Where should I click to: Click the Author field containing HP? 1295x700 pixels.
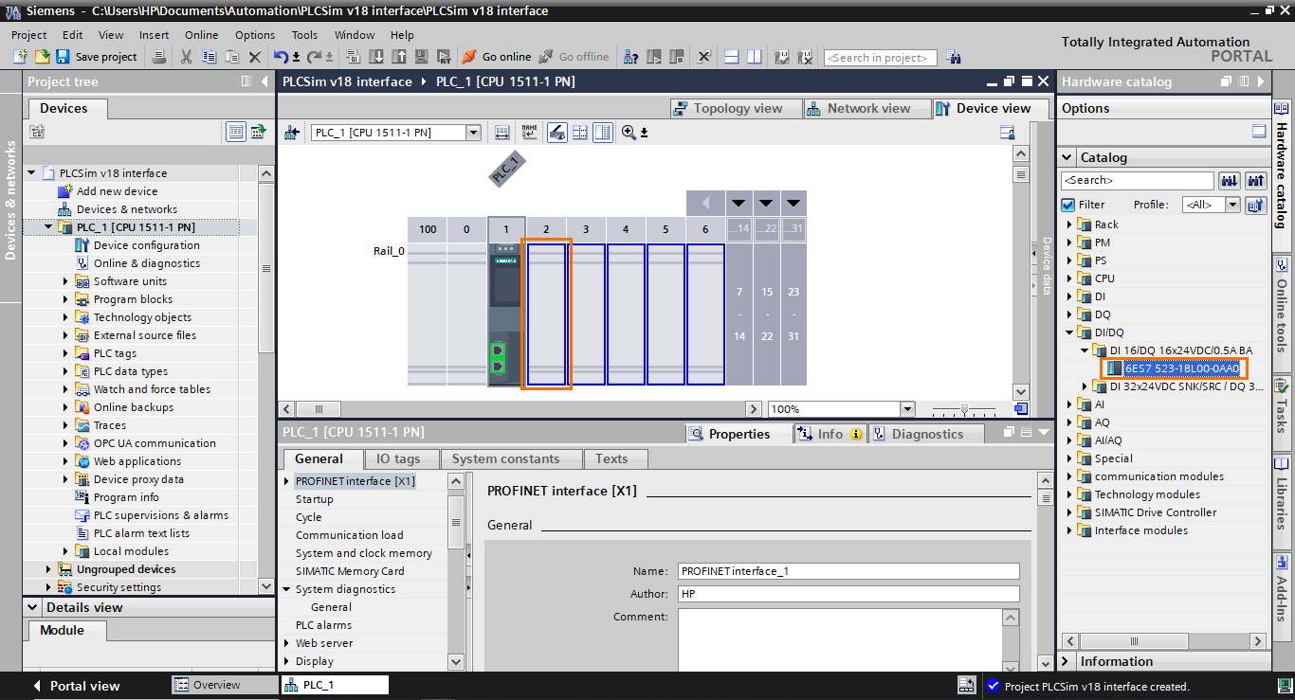coord(848,594)
